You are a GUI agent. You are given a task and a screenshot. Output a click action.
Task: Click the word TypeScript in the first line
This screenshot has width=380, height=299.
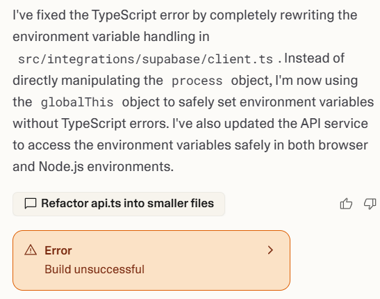tap(124, 15)
